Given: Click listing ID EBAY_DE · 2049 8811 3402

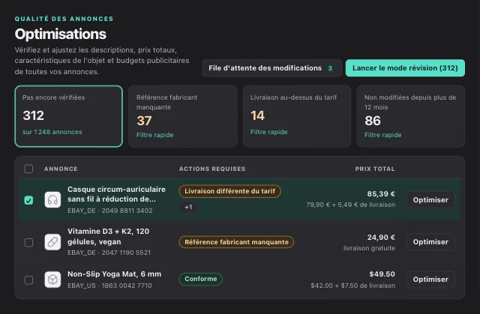Looking at the screenshot, I should click(110, 211).
